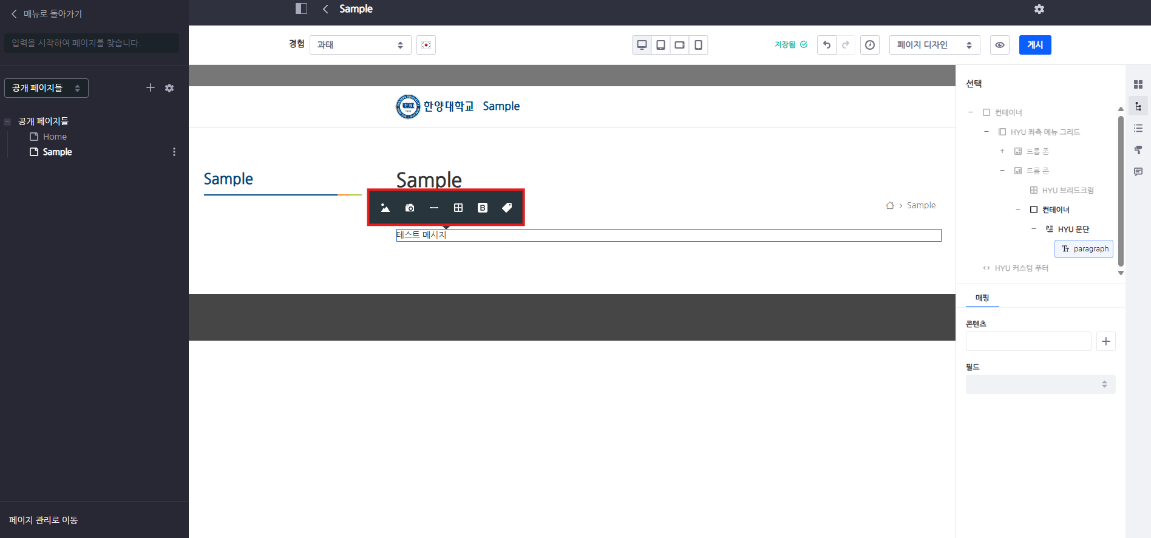Screen dimensions: 1151x538
Task: Click 페이지 관리로 이동 link
Action: 44,520
